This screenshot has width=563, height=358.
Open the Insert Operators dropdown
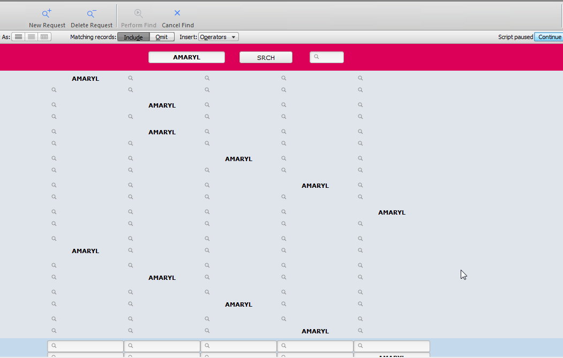click(219, 37)
